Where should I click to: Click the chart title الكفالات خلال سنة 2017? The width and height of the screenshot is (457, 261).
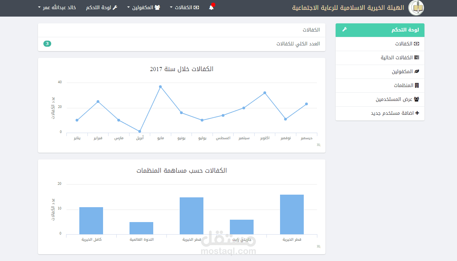182,69
